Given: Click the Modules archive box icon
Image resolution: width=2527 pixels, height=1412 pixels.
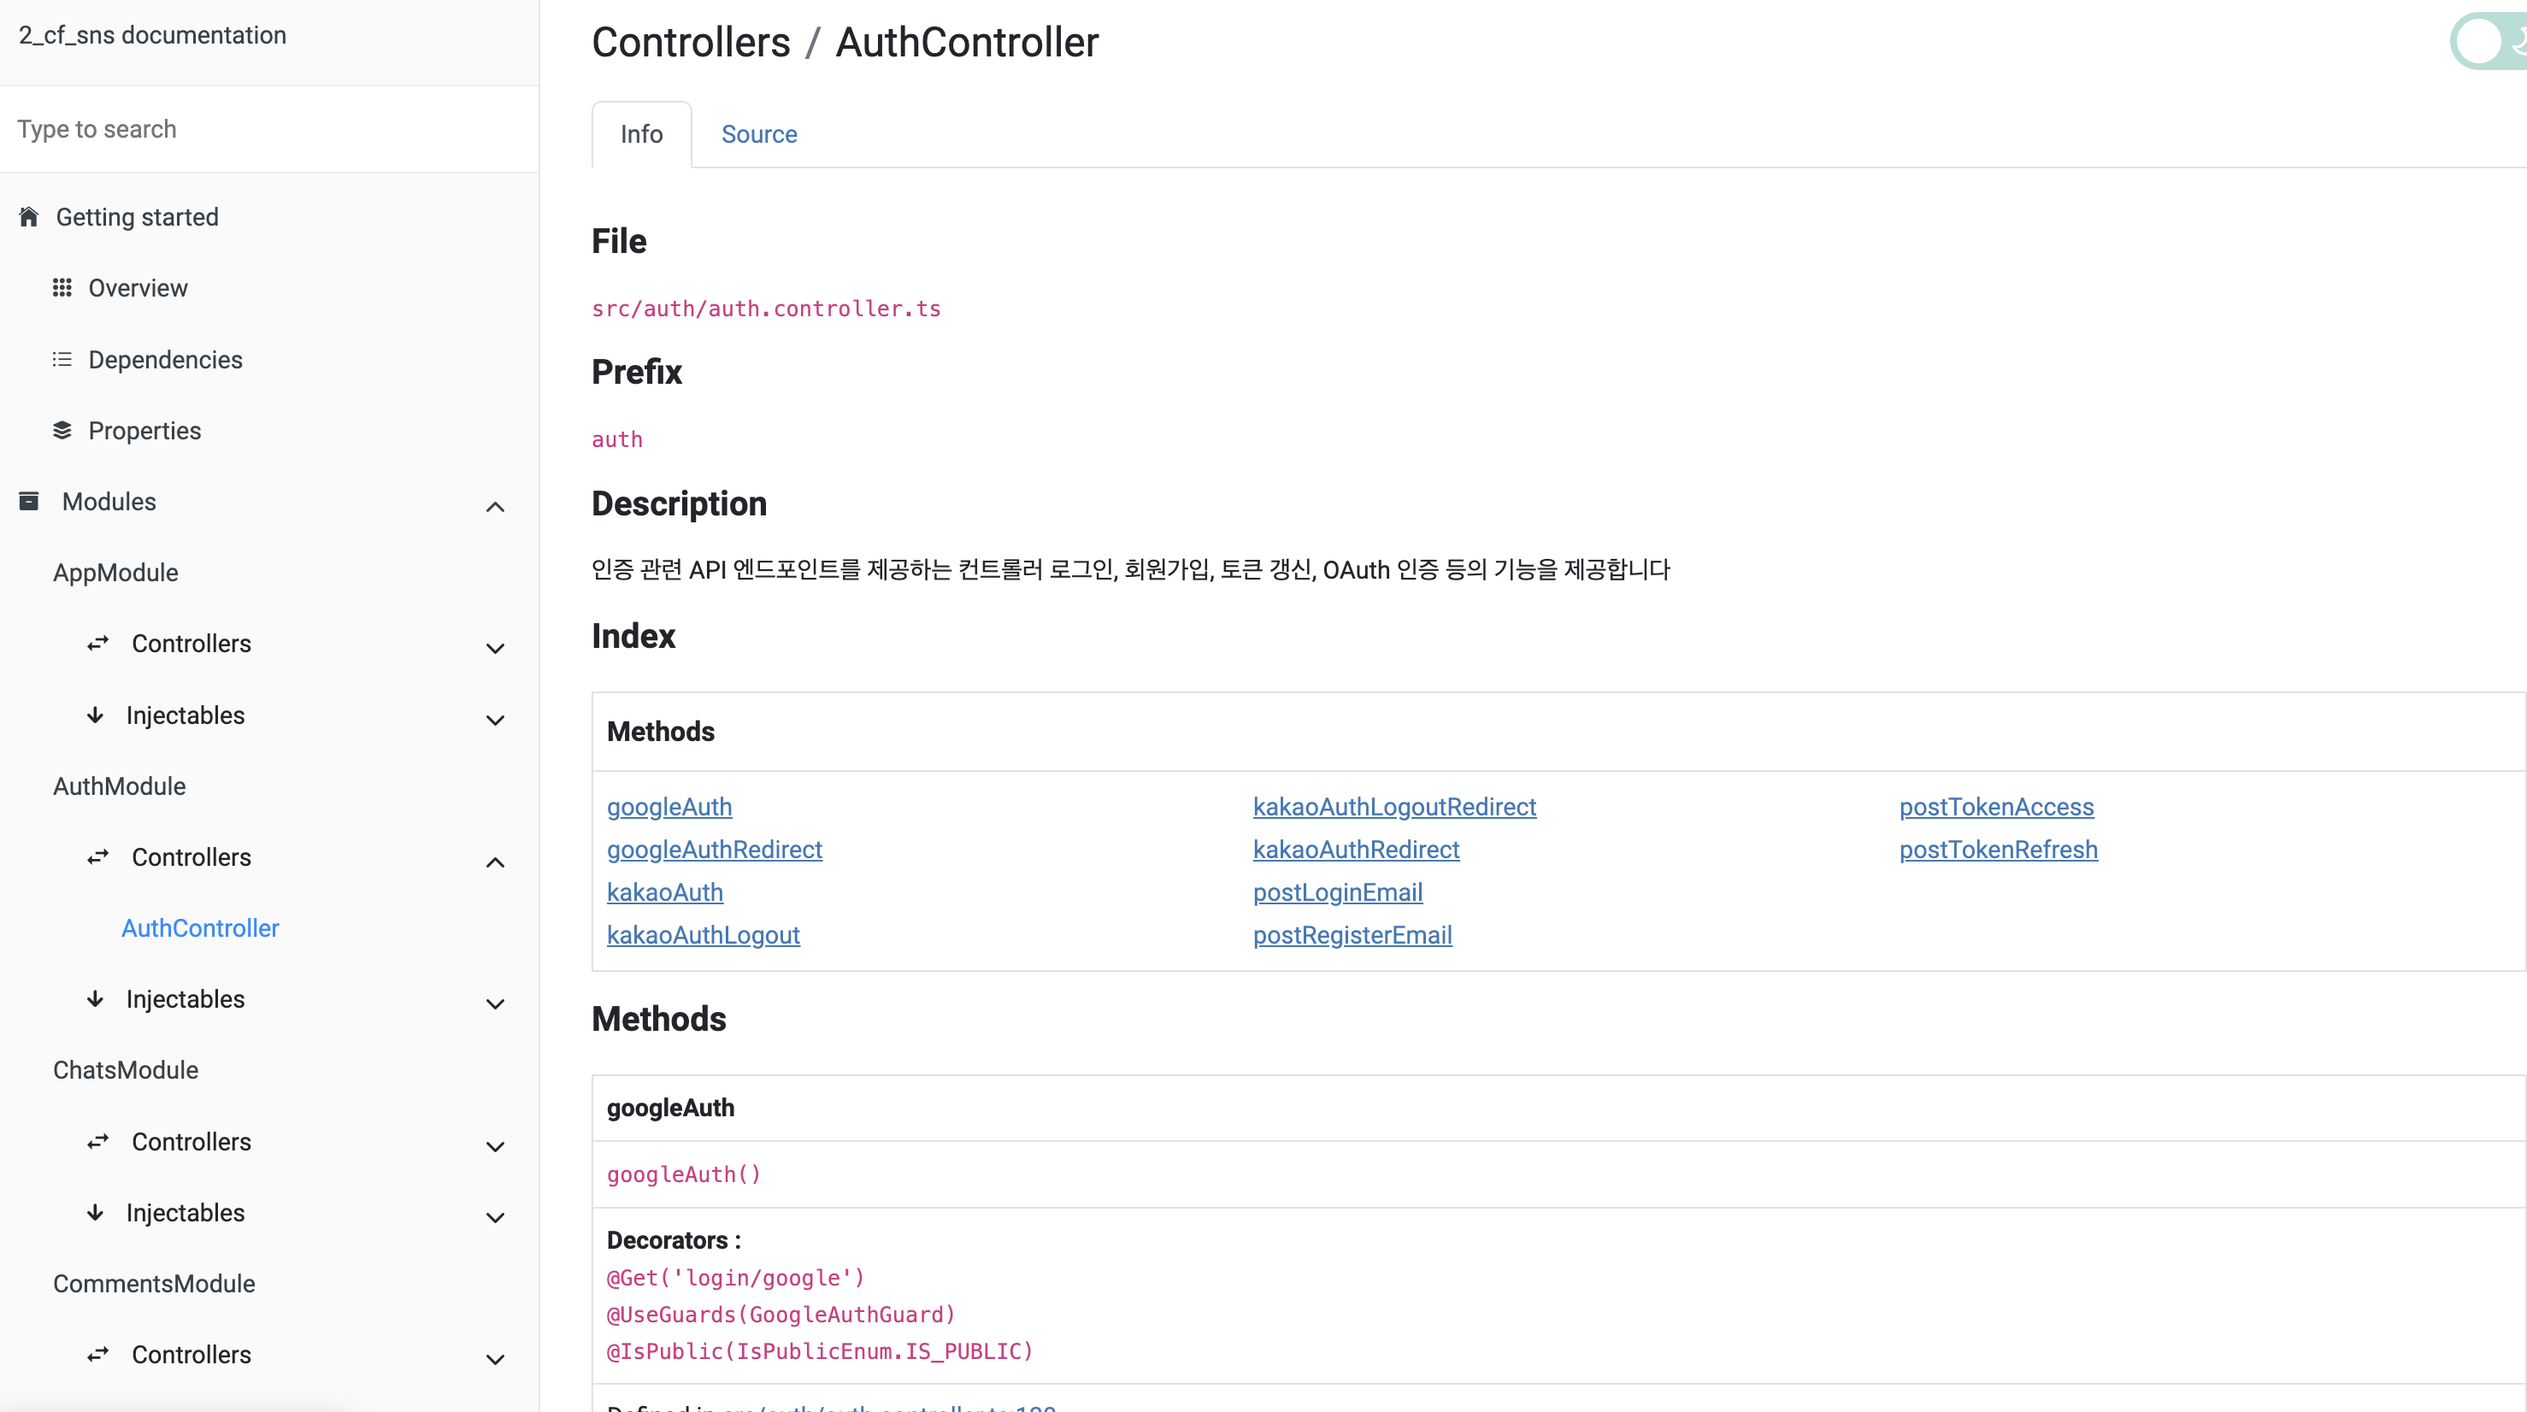Looking at the screenshot, I should 28,501.
